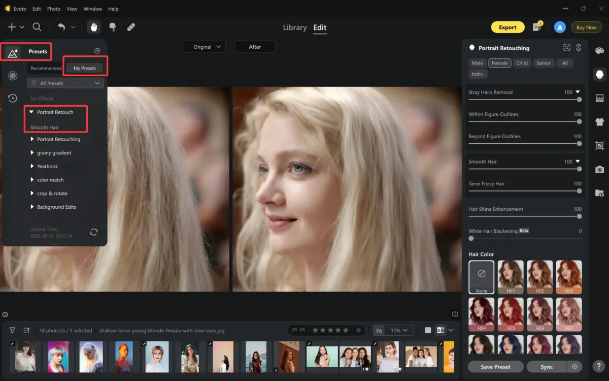Click the filmstrip sort order icon
Viewport: 609px width, 381px height.
(x=26, y=330)
